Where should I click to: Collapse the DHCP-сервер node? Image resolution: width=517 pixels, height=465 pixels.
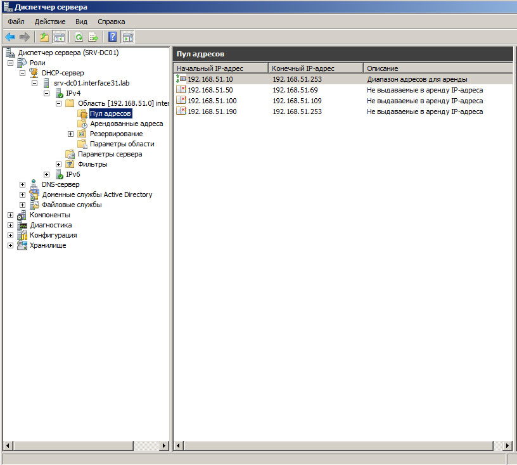pyautogui.click(x=23, y=73)
